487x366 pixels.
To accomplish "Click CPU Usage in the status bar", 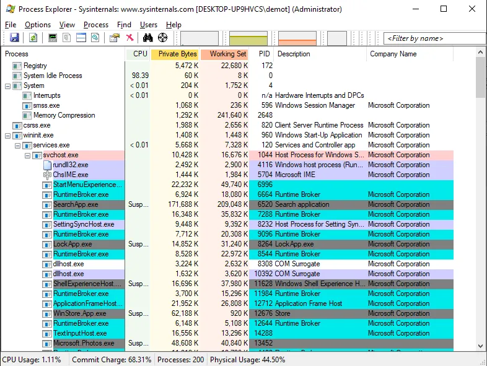I will [32, 360].
